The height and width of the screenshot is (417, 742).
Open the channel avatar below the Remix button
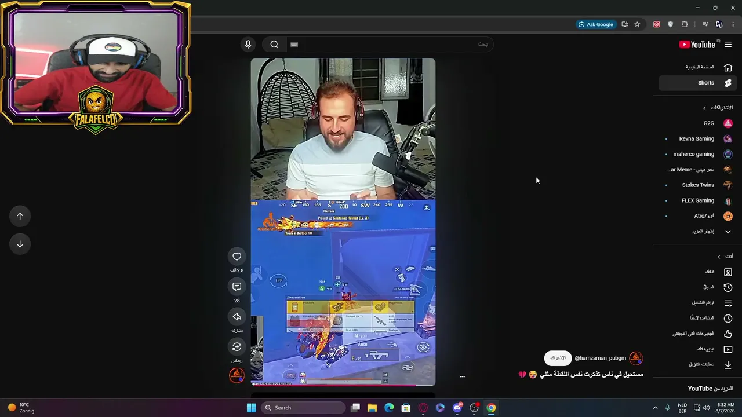click(x=237, y=375)
